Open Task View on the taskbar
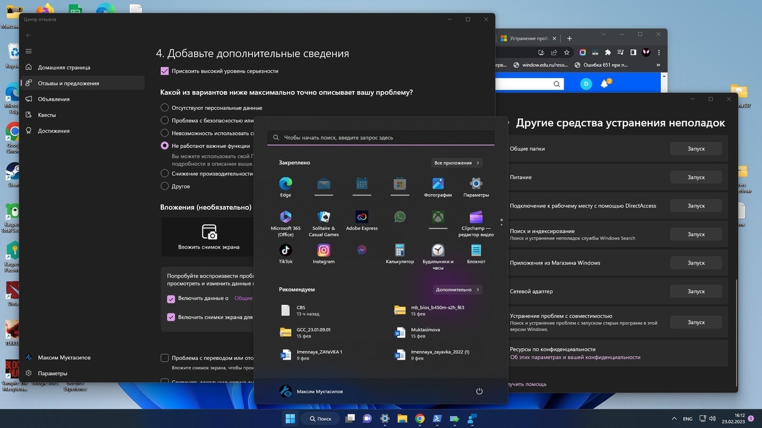 [x=350, y=418]
